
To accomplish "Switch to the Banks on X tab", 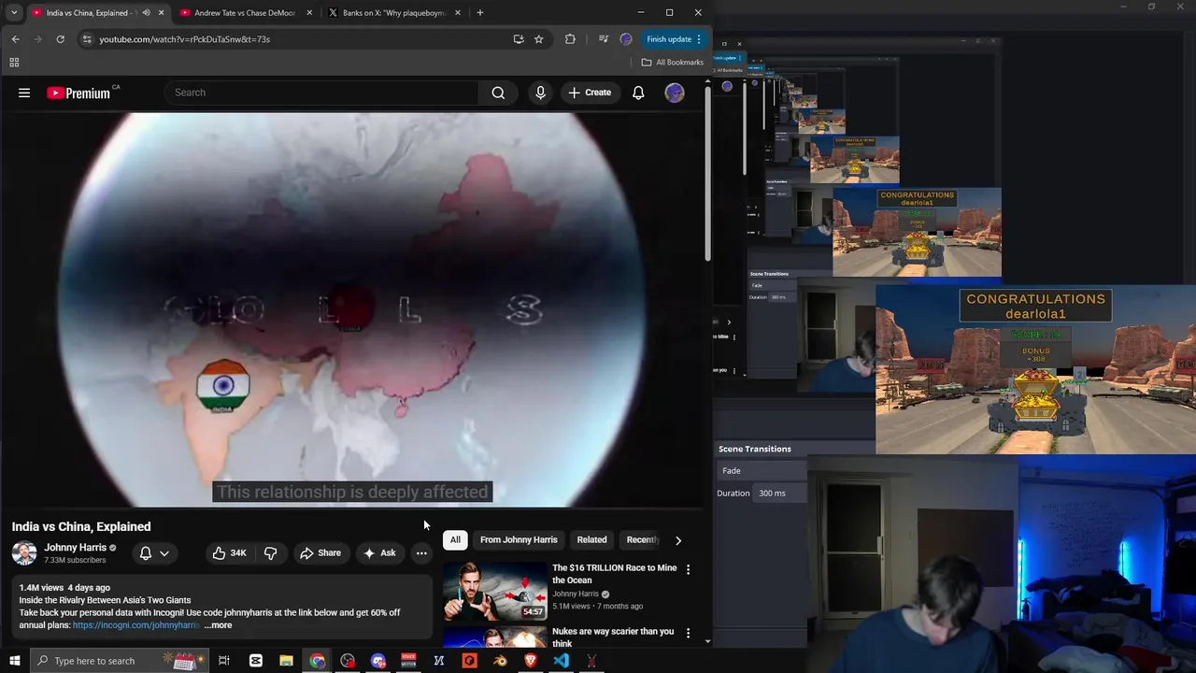I will coord(394,13).
